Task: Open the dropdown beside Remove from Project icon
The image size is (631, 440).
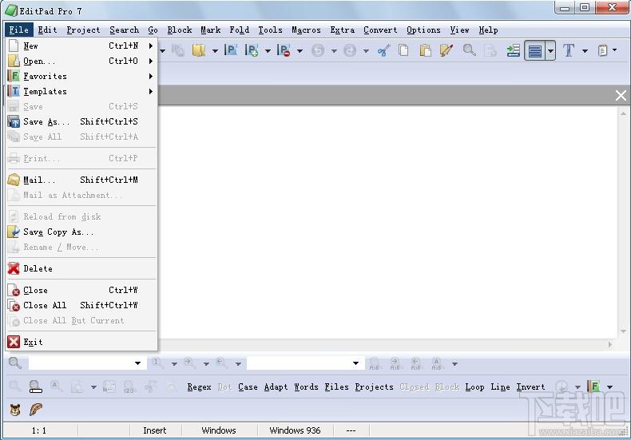Action: point(300,50)
